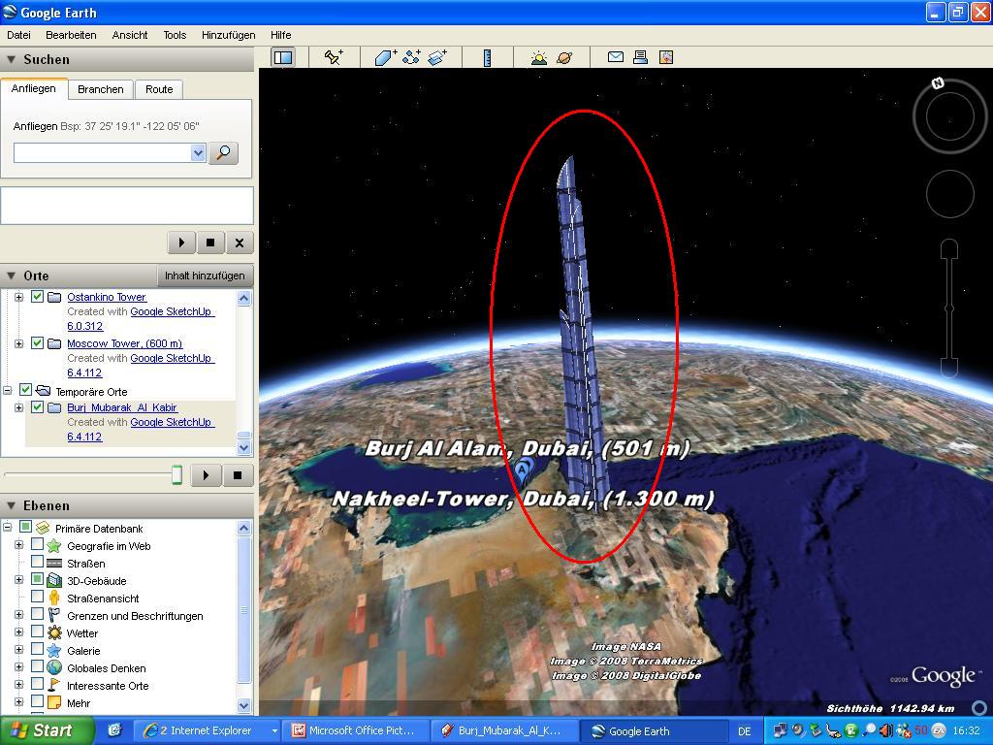The image size is (993, 745).
Task: Stop the search results tour
Action: [x=210, y=242]
